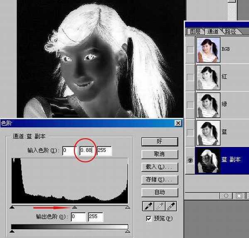Toggle visibility of the 红 channel
Viewport: 249px width, 238px height.
coord(190,77)
